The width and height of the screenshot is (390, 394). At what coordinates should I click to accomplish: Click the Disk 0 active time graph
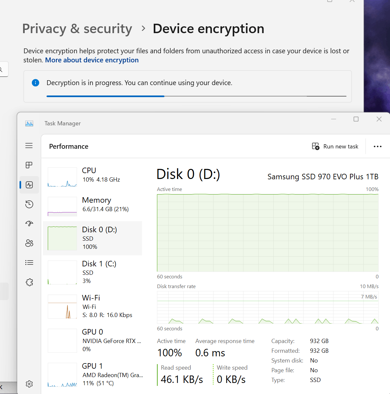(267, 233)
